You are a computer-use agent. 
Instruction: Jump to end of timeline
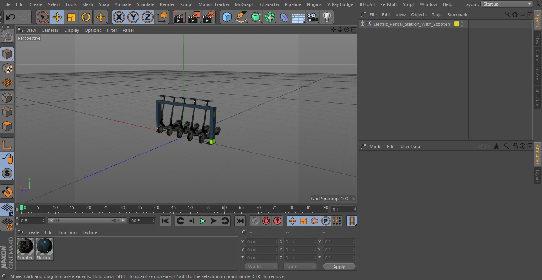click(x=240, y=221)
